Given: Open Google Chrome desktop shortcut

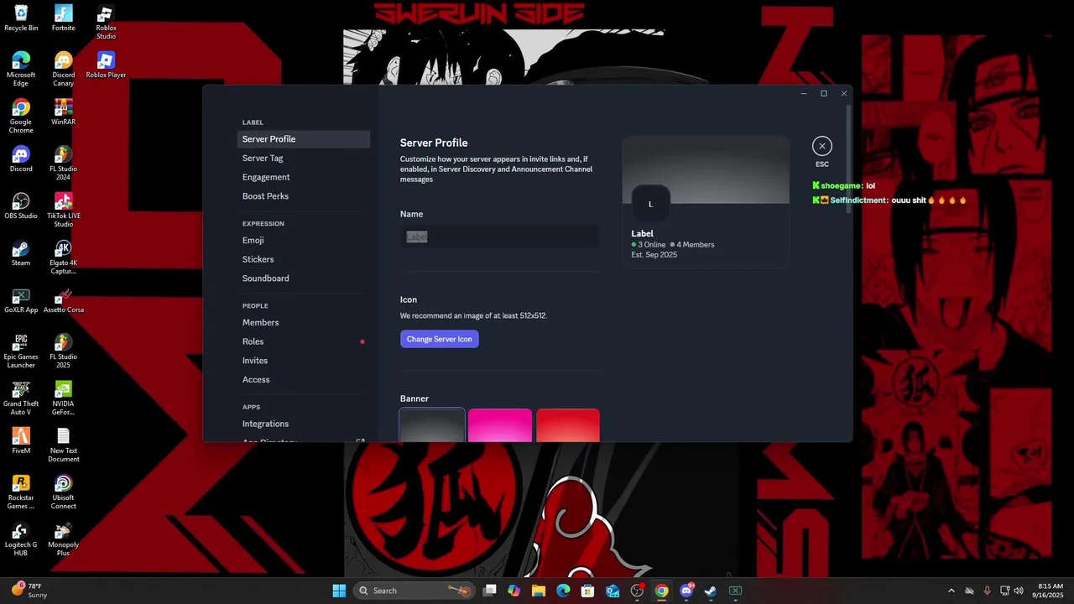Looking at the screenshot, I should [x=21, y=116].
